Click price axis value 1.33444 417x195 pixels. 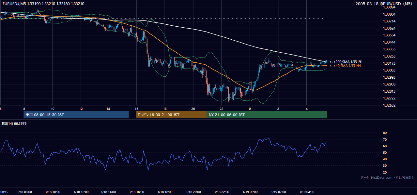coord(389,42)
